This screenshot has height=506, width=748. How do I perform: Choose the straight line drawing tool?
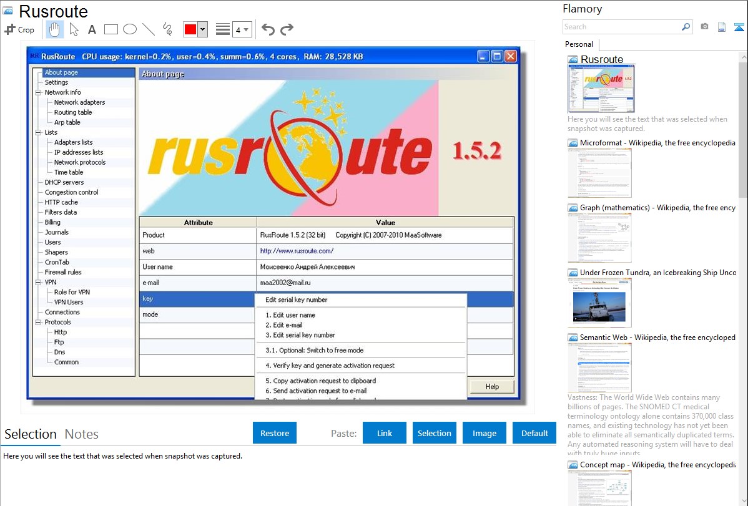pos(149,29)
